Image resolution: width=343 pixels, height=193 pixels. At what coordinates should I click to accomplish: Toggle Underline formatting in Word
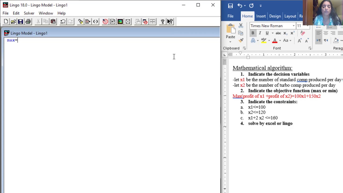pyautogui.click(x=267, y=33)
